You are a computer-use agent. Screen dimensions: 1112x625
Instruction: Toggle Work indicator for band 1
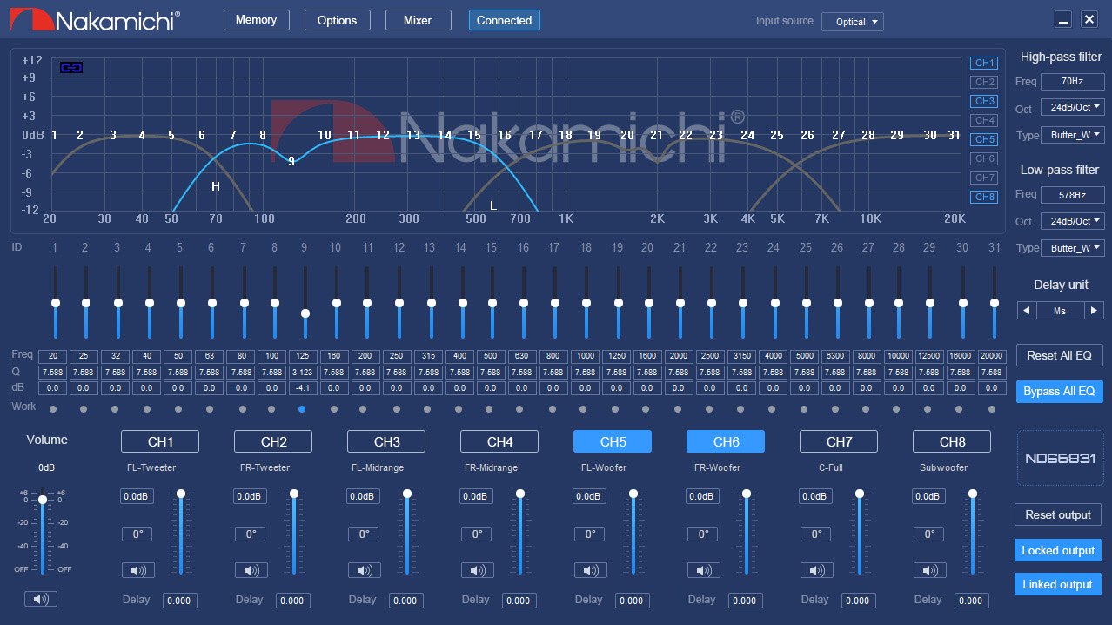tap(52, 408)
